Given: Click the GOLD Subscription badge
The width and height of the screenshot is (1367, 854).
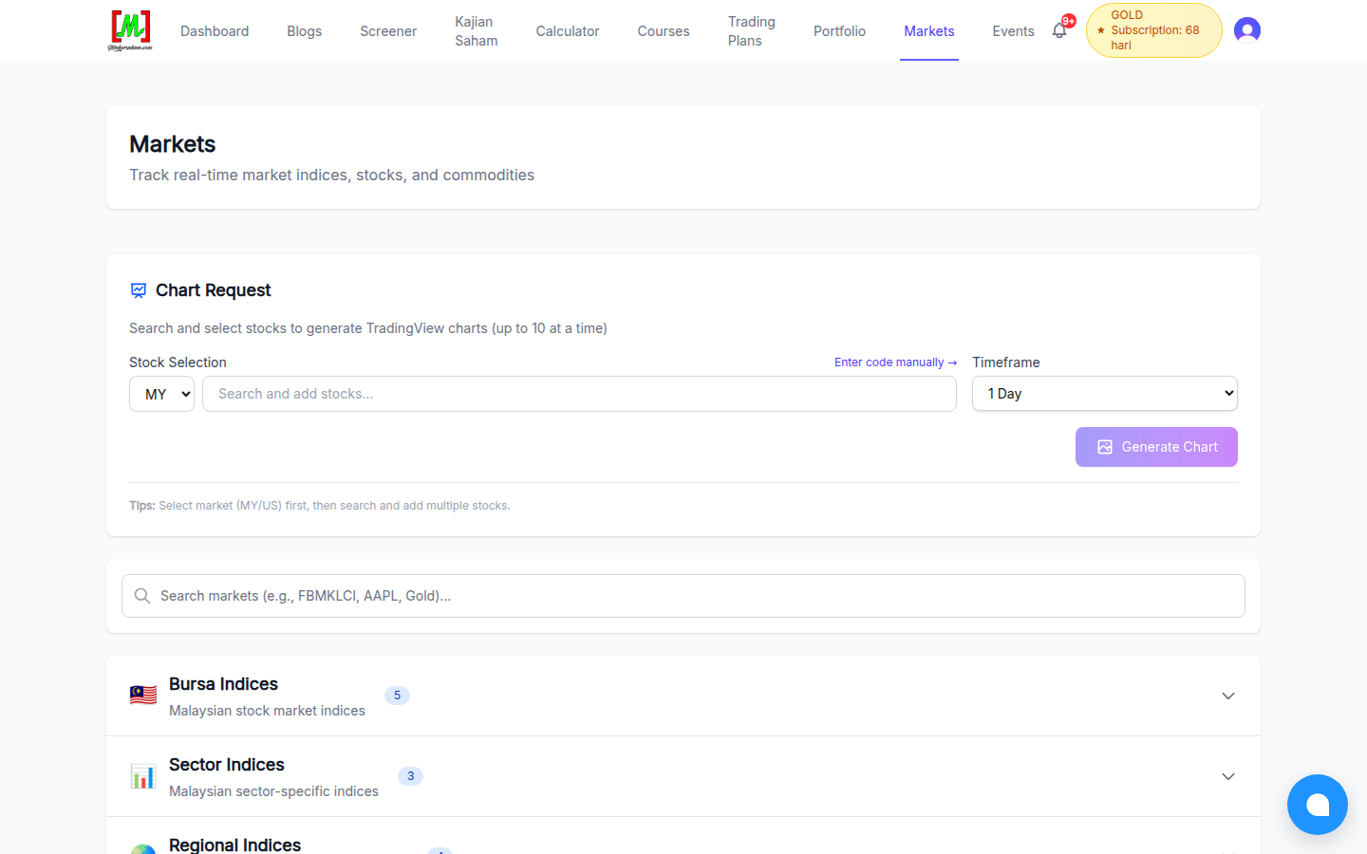Looking at the screenshot, I should pos(1153,30).
